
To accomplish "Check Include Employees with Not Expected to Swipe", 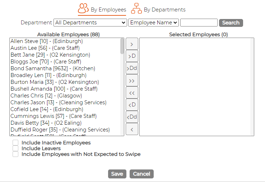I will click(x=15, y=154).
